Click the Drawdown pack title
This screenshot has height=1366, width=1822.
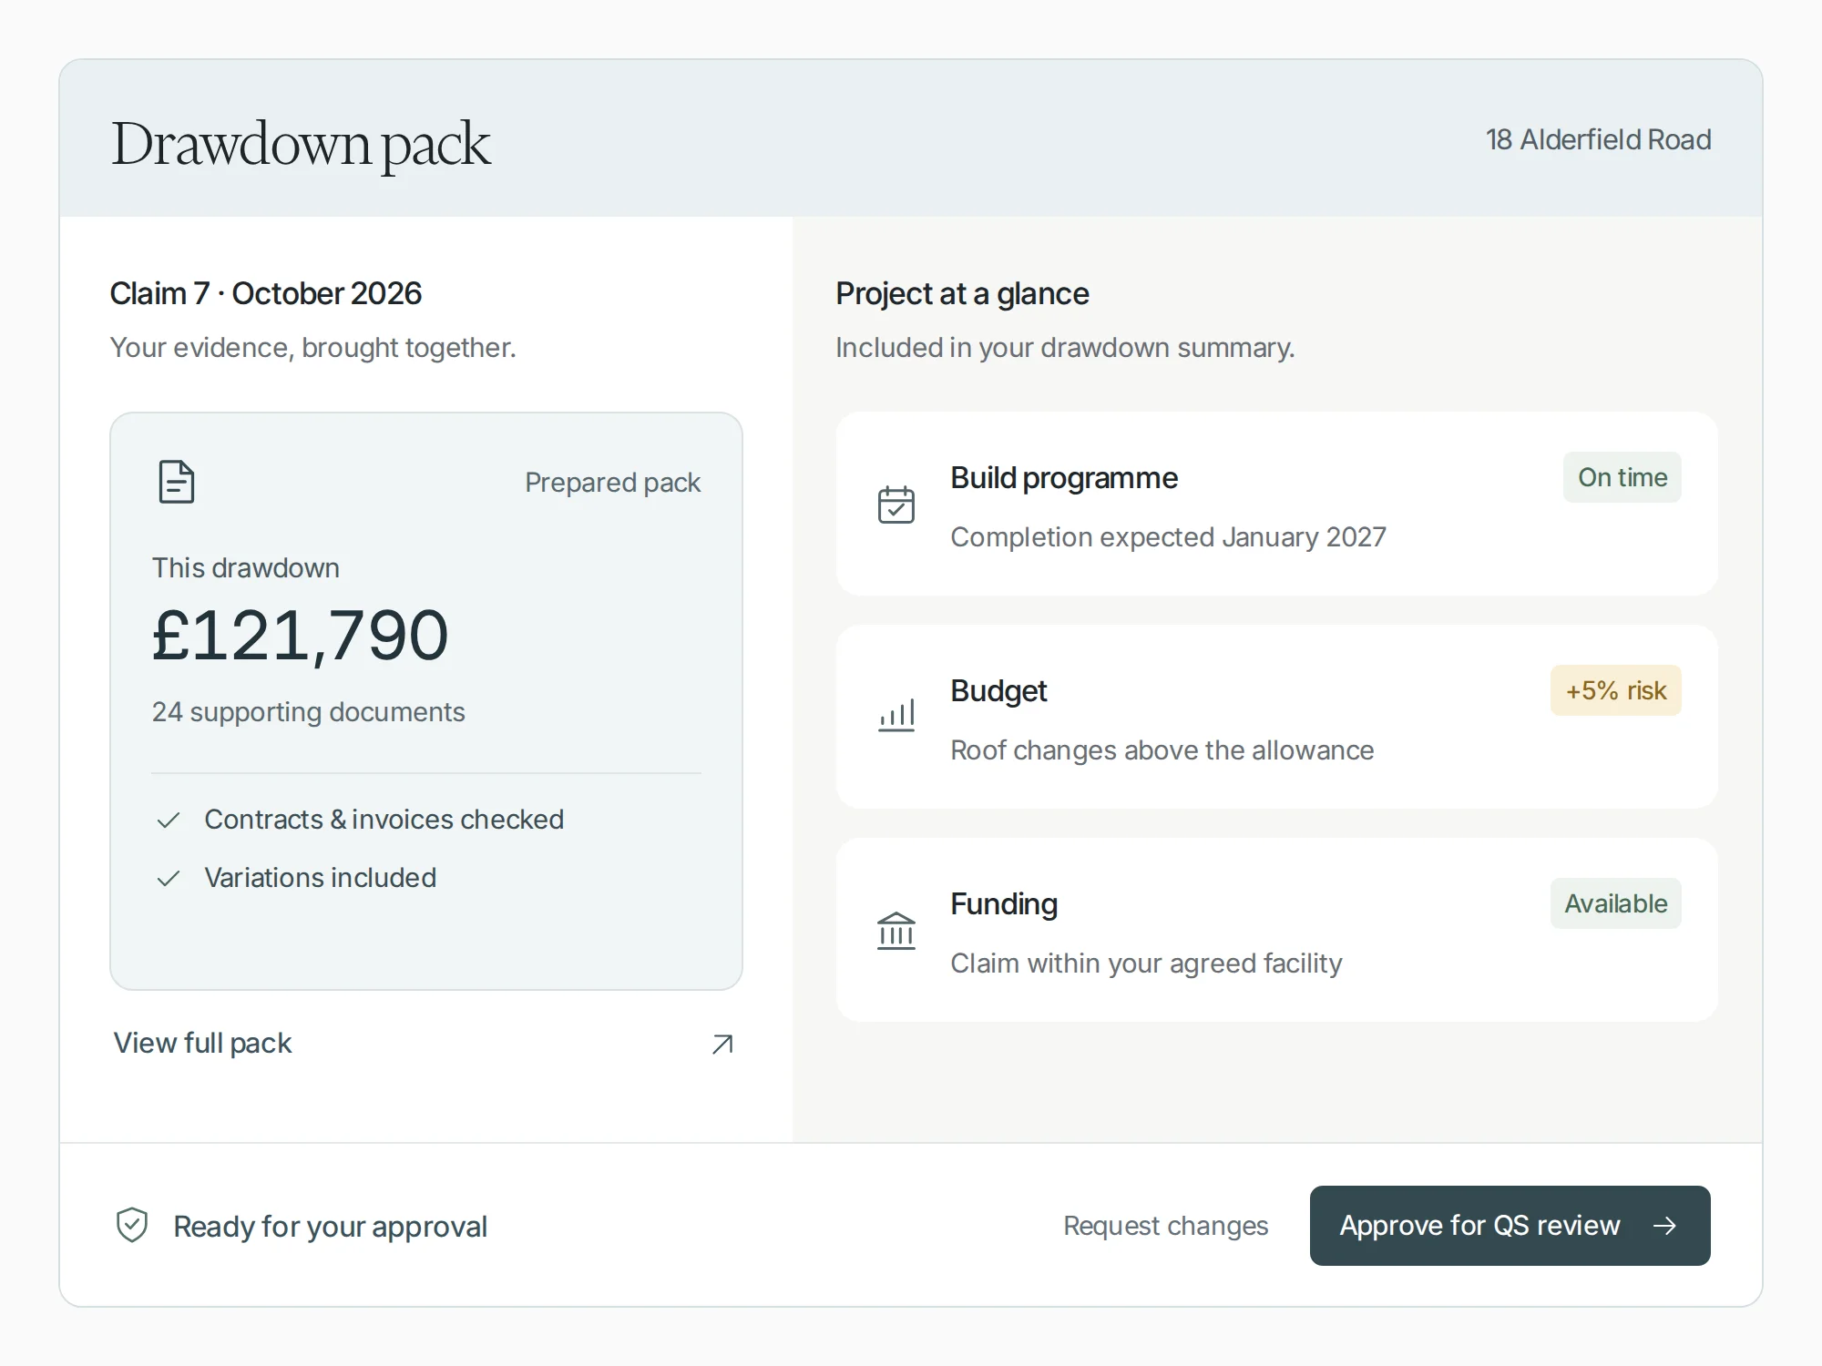(x=301, y=145)
